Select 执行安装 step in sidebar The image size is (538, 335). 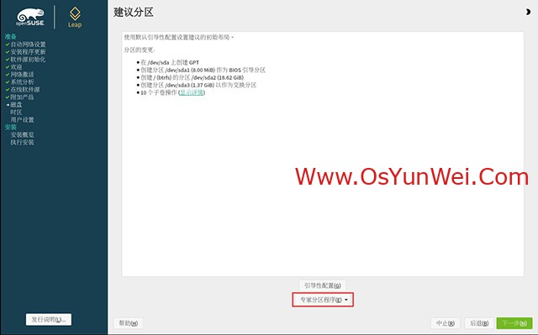(x=23, y=142)
